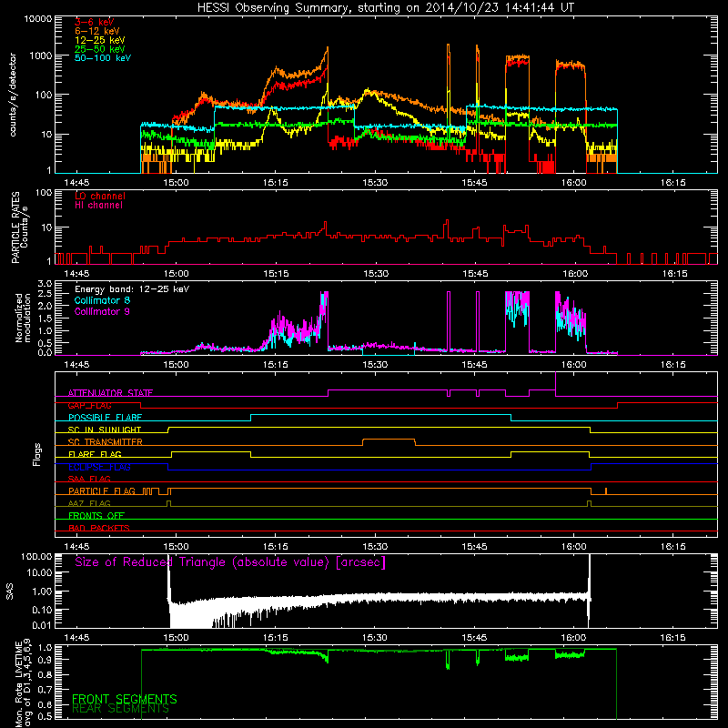The image size is (728, 728).
Task: Click 14:45 tick under SAS plot
Action: pos(76,638)
